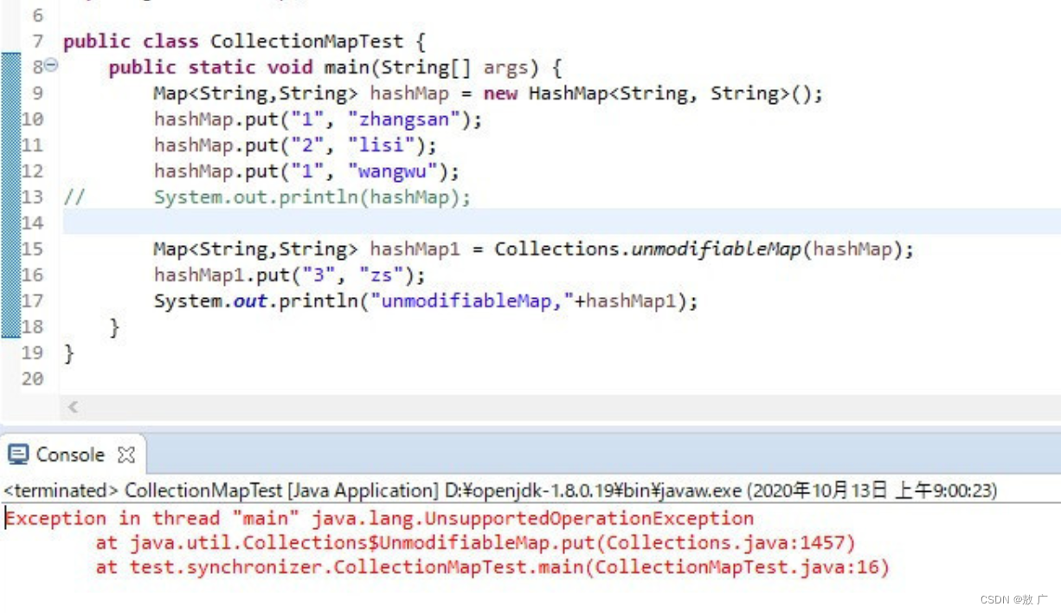Click the main(String[] args) method signature
The width and height of the screenshot is (1061, 613).
coord(432,68)
